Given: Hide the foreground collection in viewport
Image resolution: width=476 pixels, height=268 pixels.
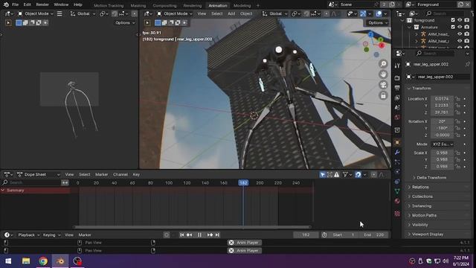Looking at the screenshot, I should 460,20.
